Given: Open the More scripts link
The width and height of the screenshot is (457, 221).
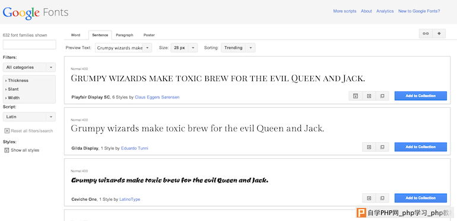Looking at the screenshot, I should [345, 11].
